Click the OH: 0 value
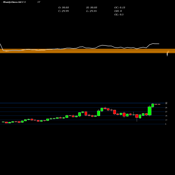 tap(118, 11)
